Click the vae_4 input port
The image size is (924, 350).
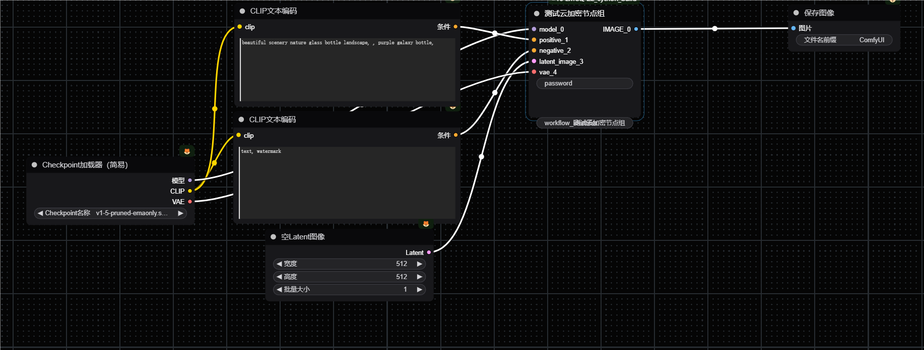(x=534, y=72)
